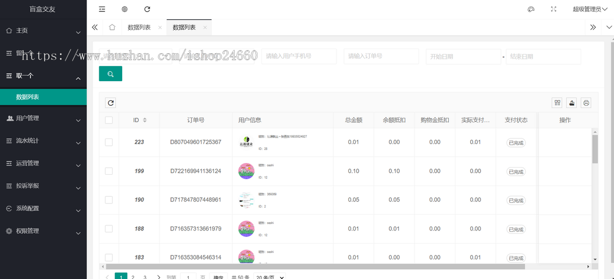
Task: Expand the 流水统计 menu section
Action: pyautogui.click(x=43, y=141)
